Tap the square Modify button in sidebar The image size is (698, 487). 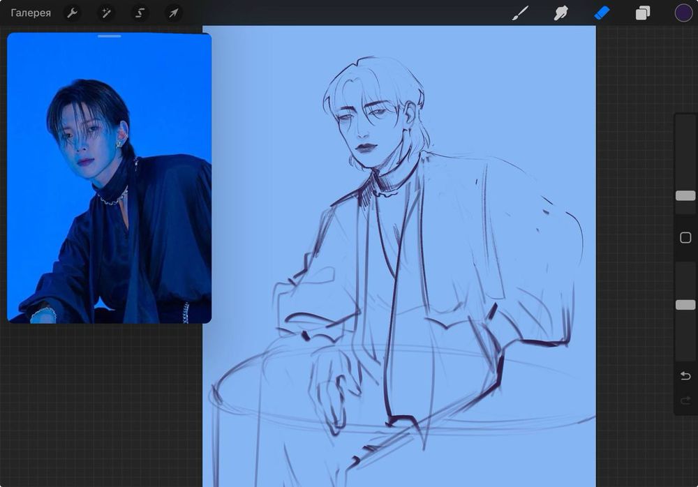685,238
